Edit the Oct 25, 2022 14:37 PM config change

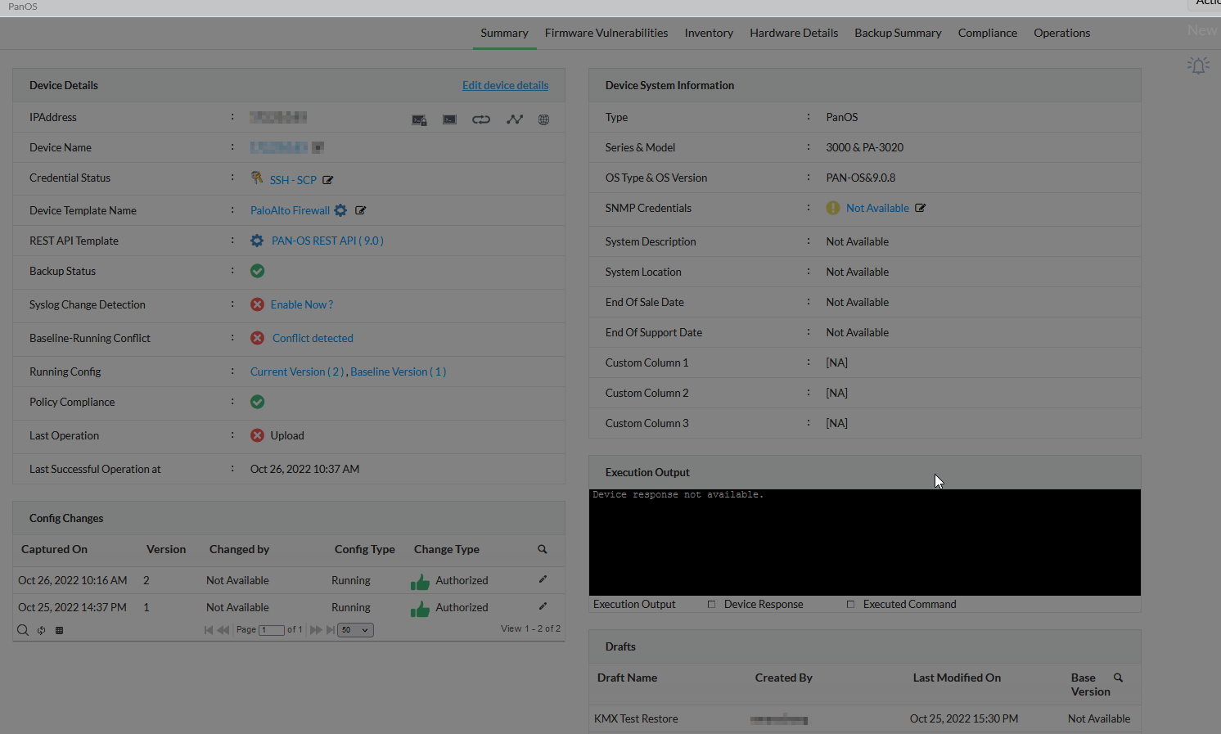543,606
